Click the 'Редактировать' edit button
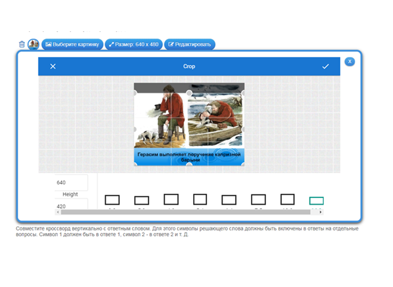393x287 pixels. (x=189, y=44)
